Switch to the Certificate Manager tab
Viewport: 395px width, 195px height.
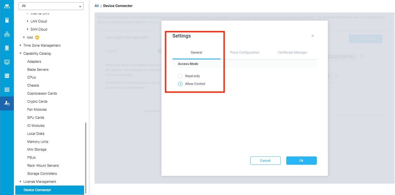[293, 52]
